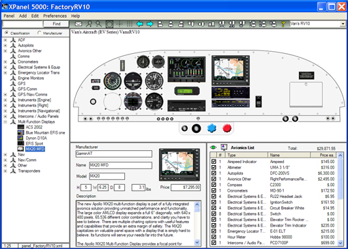Click the EFIS Sport item icon
Image resolution: width=348 pixels, height=249 pixels.
[x=20, y=143]
